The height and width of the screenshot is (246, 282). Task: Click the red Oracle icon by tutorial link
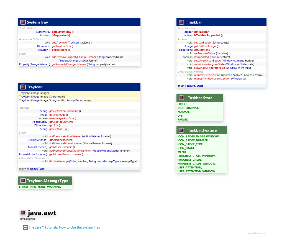pyautogui.click(x=25, y=227)
